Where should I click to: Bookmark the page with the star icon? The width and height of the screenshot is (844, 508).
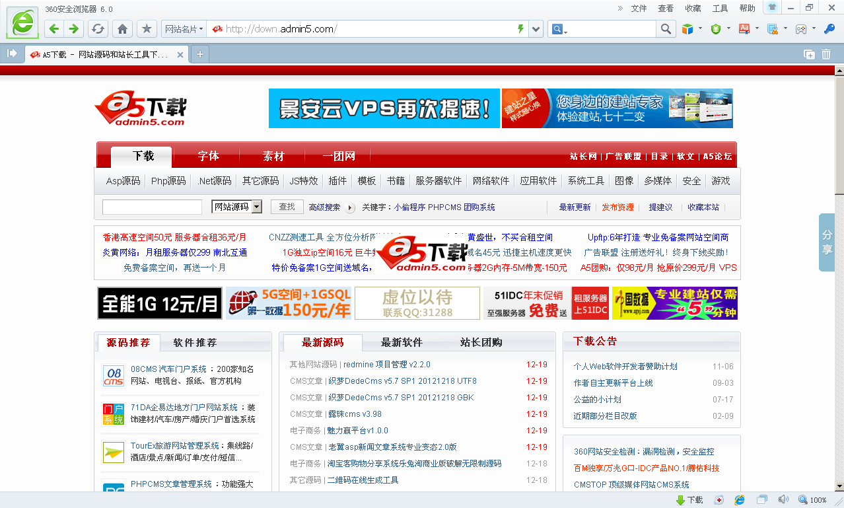coord(147,29)
